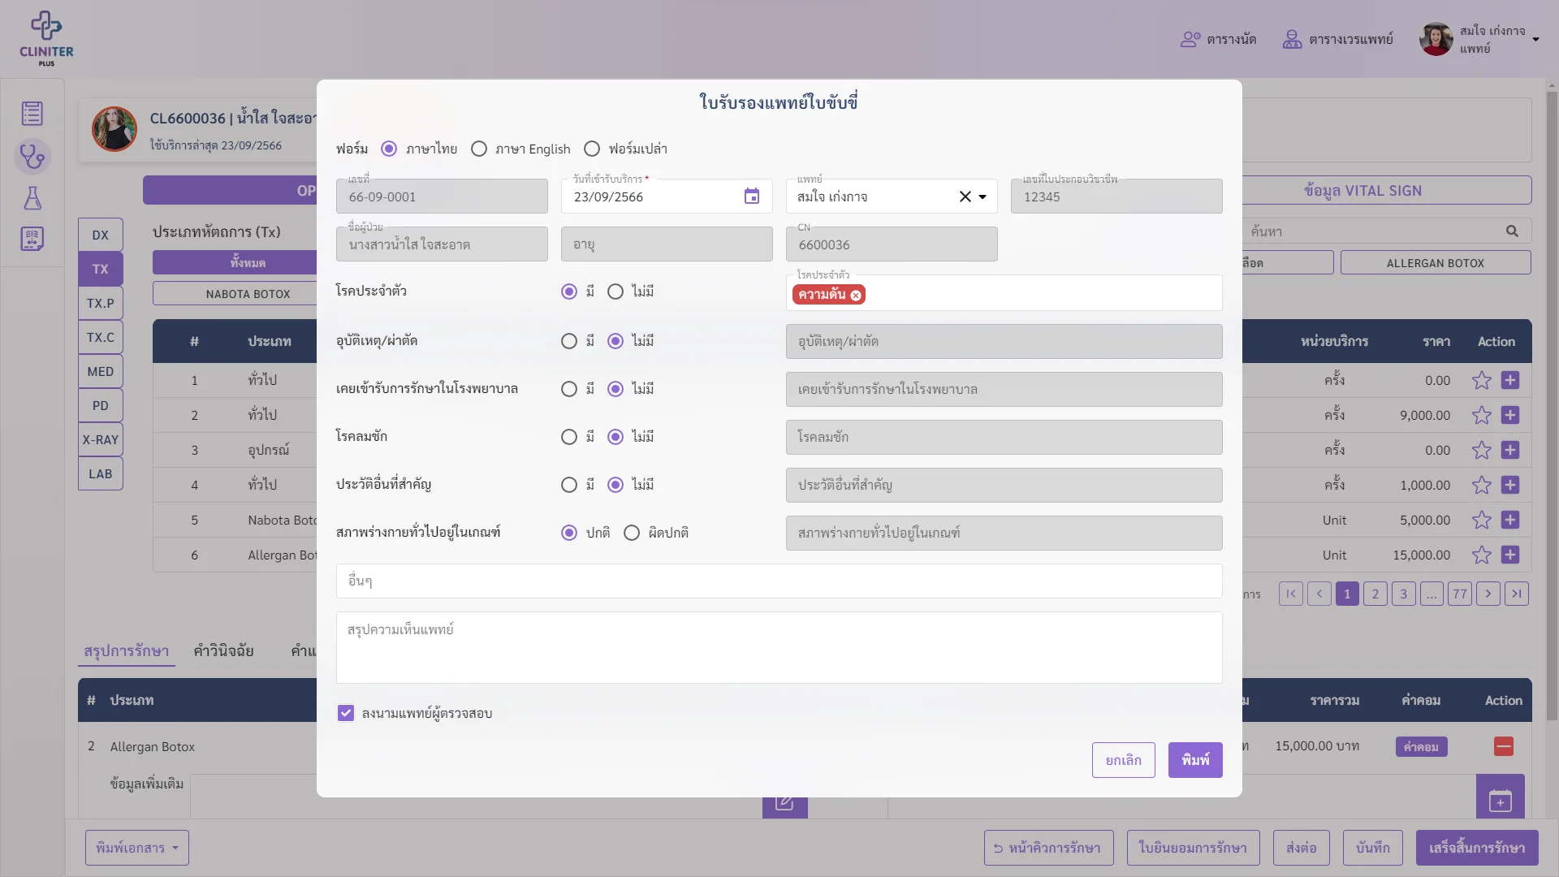Screen dimensions: 1559x877
Task: Expand the แพทย์ doctor dropdown arrow
Action: tap(982, 197)
